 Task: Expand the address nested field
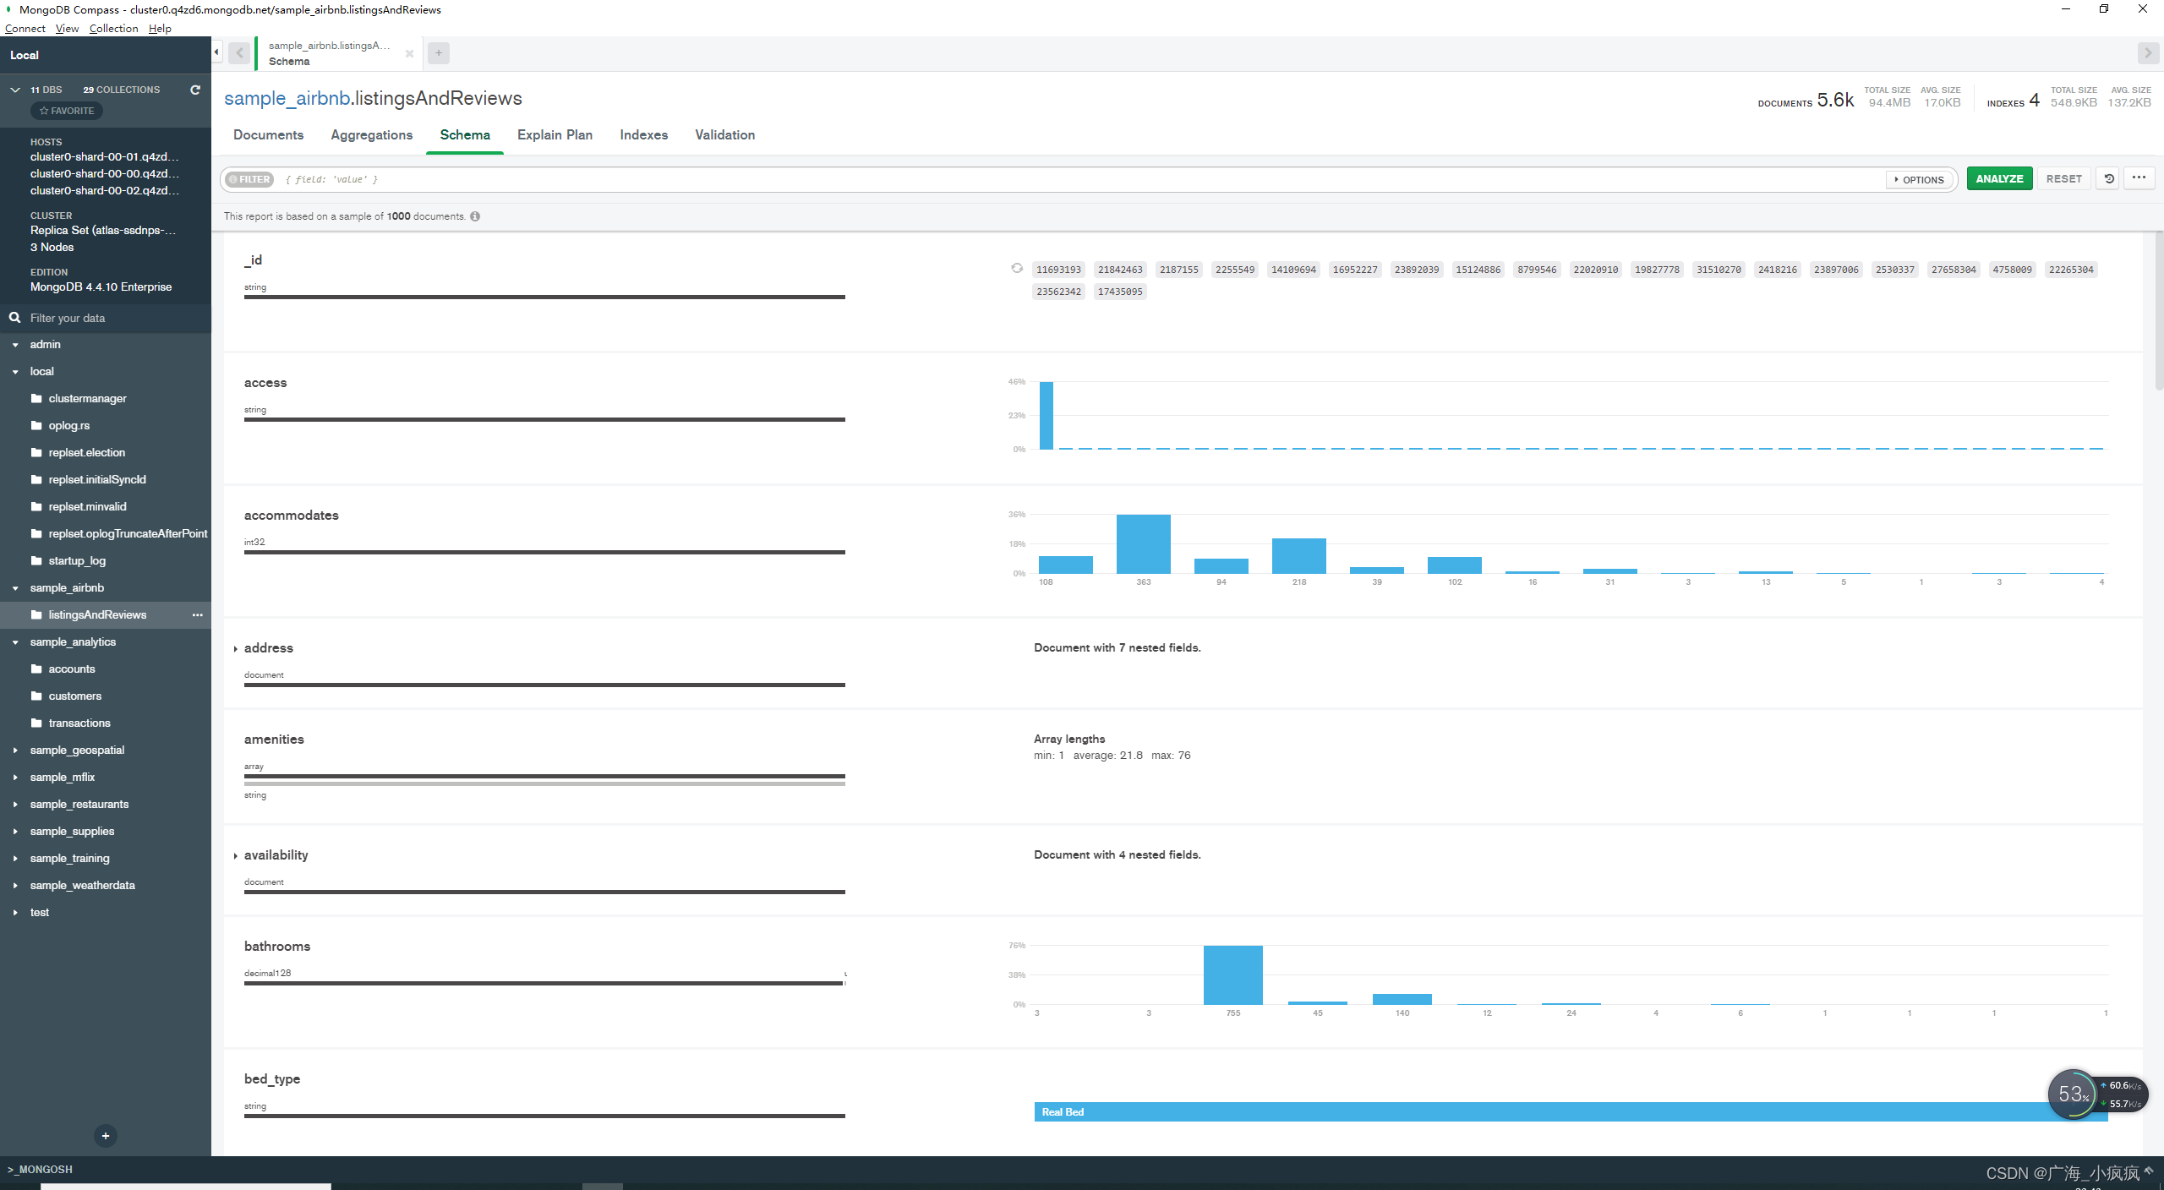[236, 649]
